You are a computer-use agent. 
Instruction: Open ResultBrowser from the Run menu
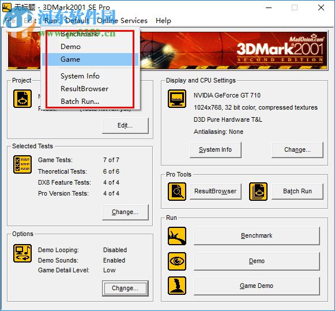point(90,89)
